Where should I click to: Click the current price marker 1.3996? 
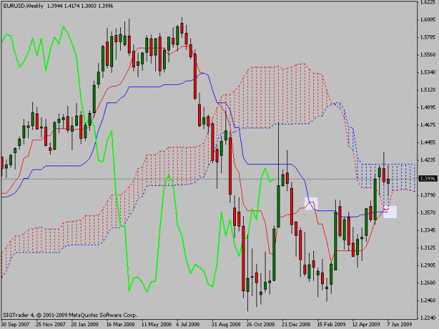tap(428, 178)
